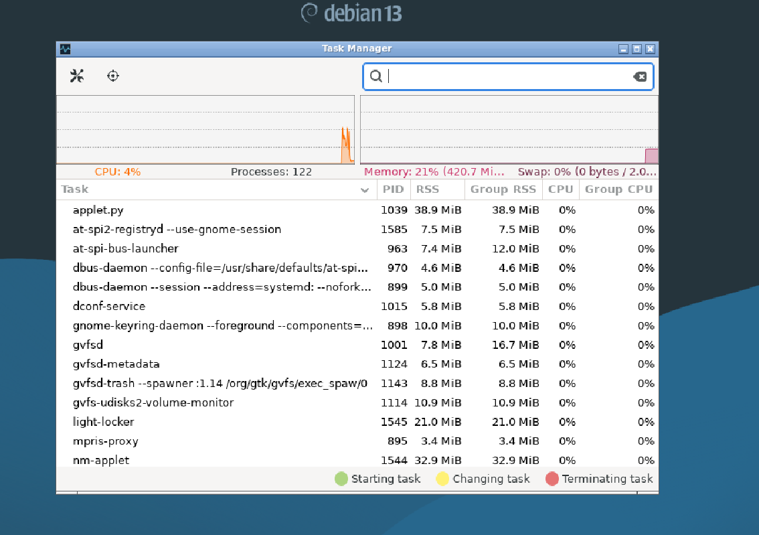Click the CPU: 4% status label
The image size is (759, 535).
coord(118,172)
